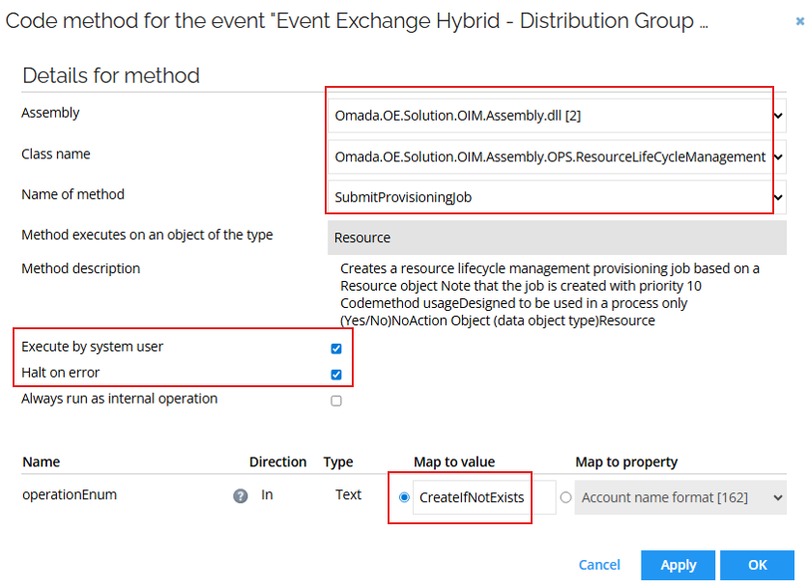Click the Cancel link

pos(599,565)
